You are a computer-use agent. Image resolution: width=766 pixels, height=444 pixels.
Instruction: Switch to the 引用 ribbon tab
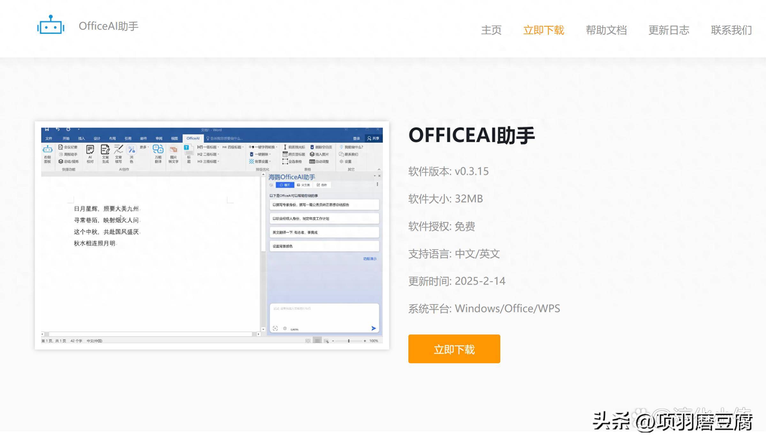pos(128,138)
